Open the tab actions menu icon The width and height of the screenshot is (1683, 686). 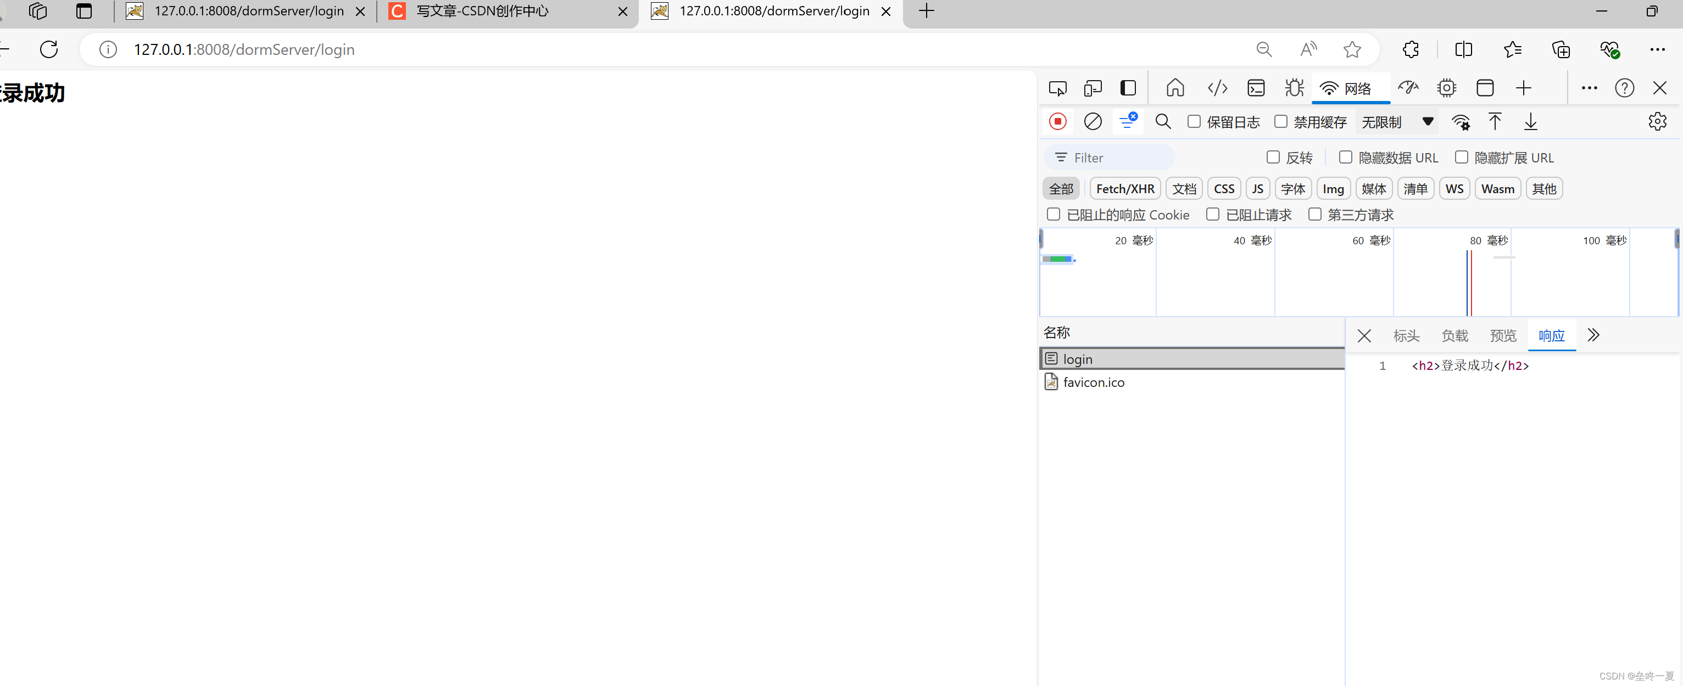tap(83, 11)
